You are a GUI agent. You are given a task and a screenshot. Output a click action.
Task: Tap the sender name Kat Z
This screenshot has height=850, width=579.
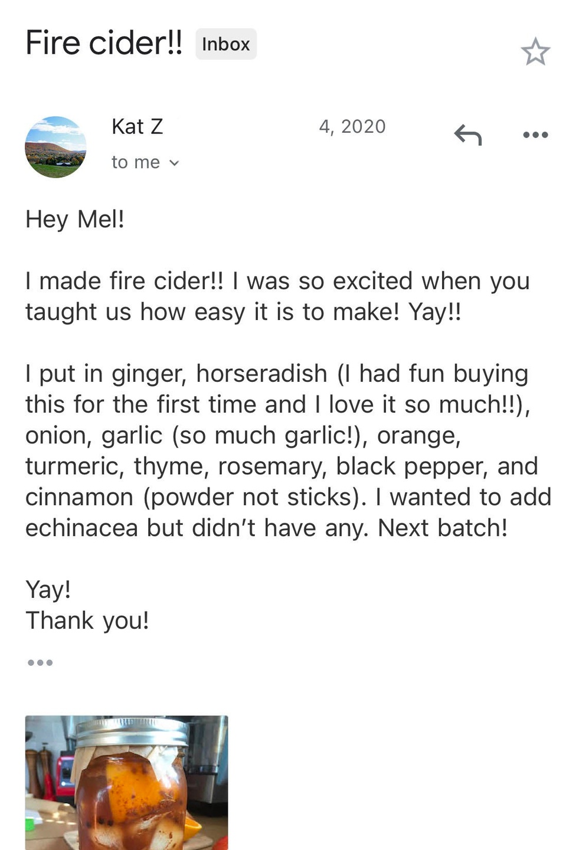coord(137,126)
